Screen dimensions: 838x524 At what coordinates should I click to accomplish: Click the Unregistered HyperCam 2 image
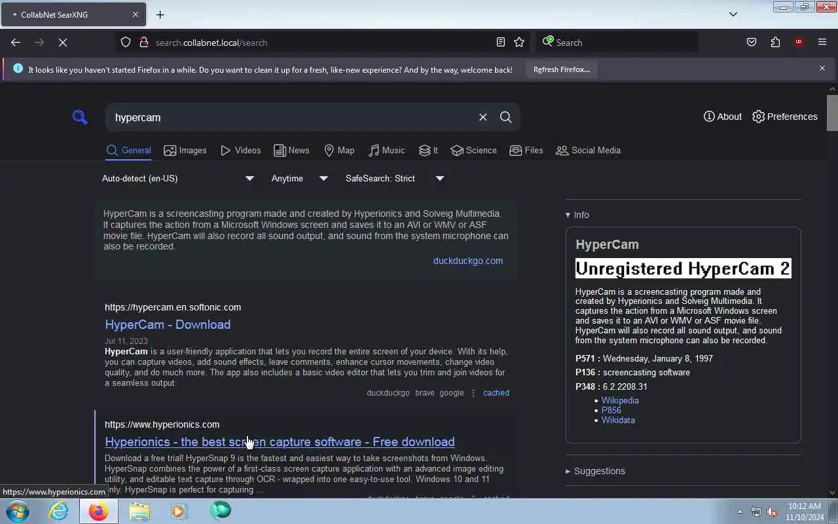(683, 269)
